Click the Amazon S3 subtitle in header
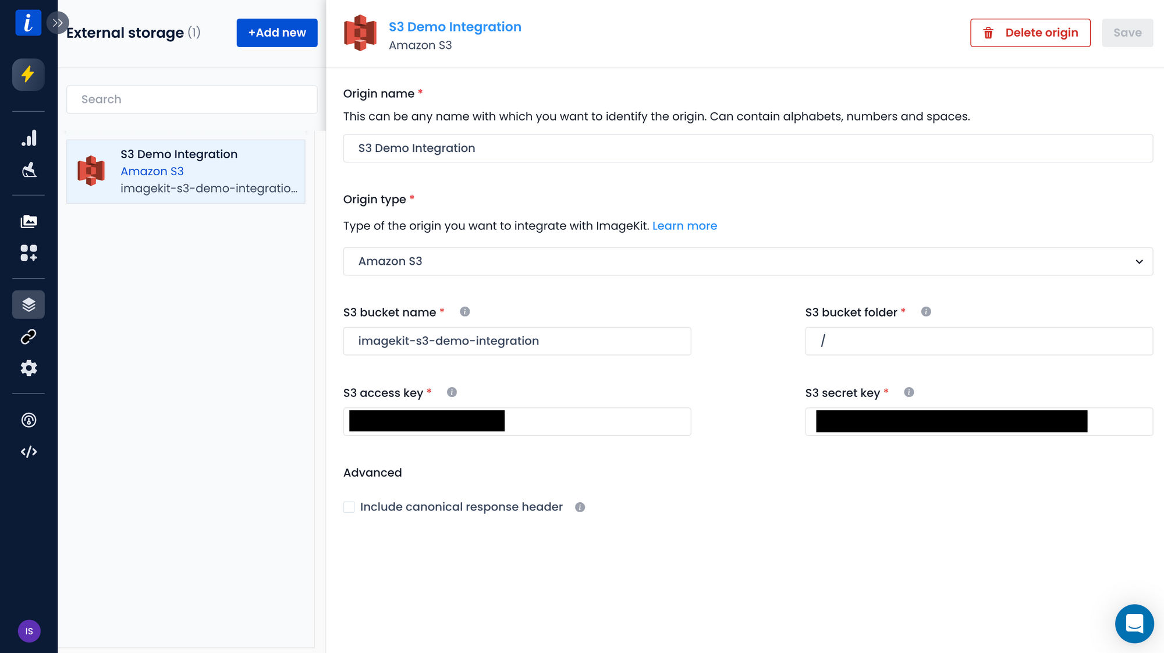This screenshot has width=1164, height=653. 420,45
